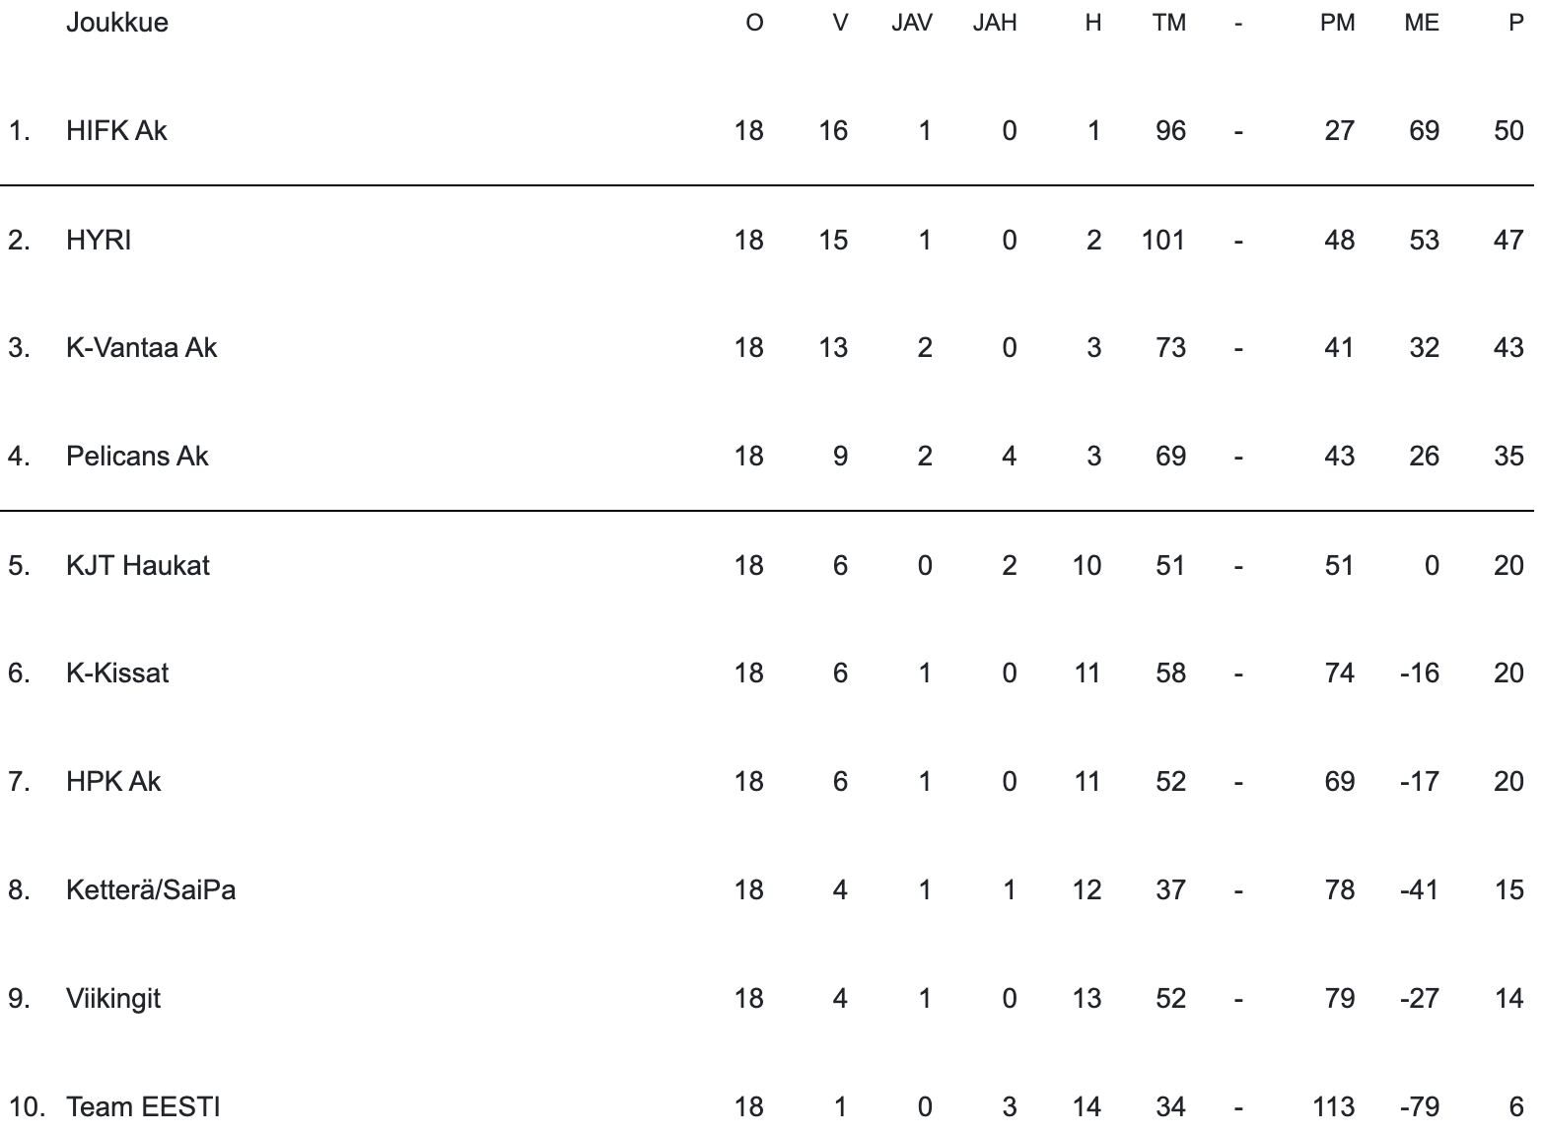Click the ME goal difference header

[x=1422, y=23]
